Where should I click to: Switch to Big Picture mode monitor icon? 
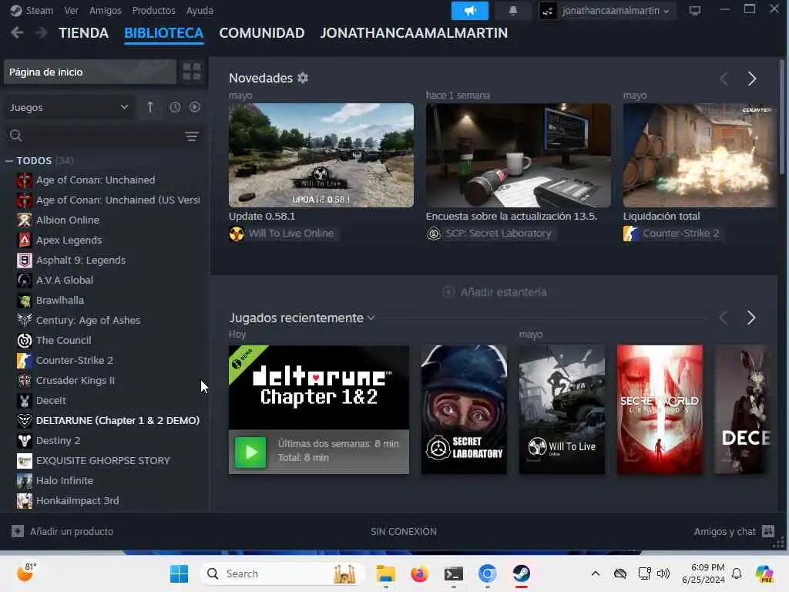click(x=695, y=11)
